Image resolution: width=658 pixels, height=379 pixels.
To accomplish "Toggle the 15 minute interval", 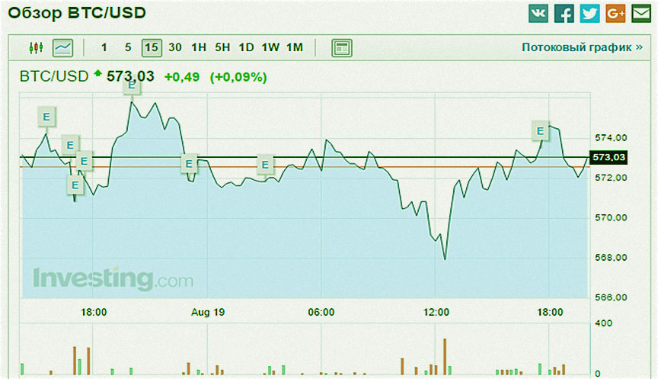I will [x=152, y=47].
